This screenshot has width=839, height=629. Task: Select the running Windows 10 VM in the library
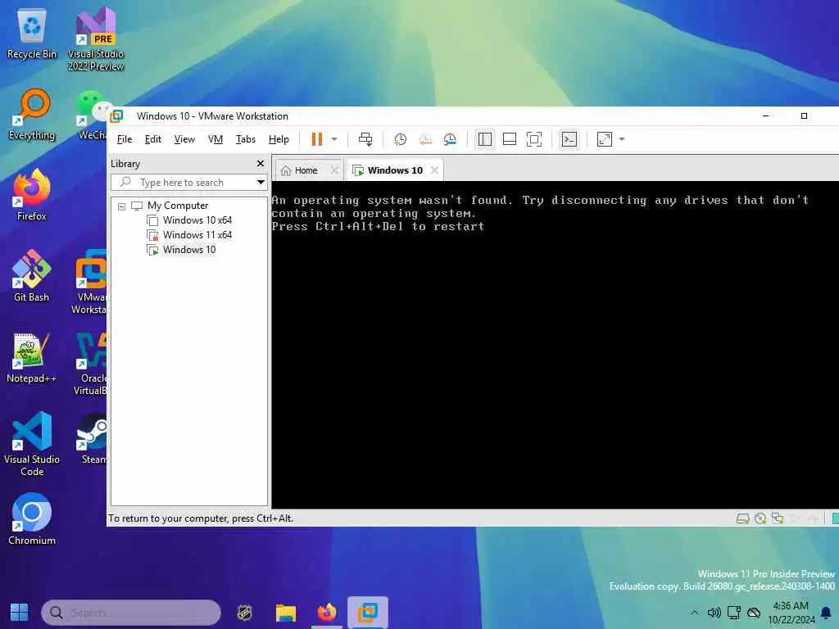click(x=181, y=249)
